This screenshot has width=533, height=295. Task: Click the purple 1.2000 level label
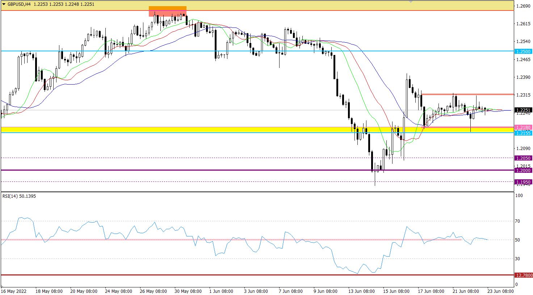[x=523, y=170]
